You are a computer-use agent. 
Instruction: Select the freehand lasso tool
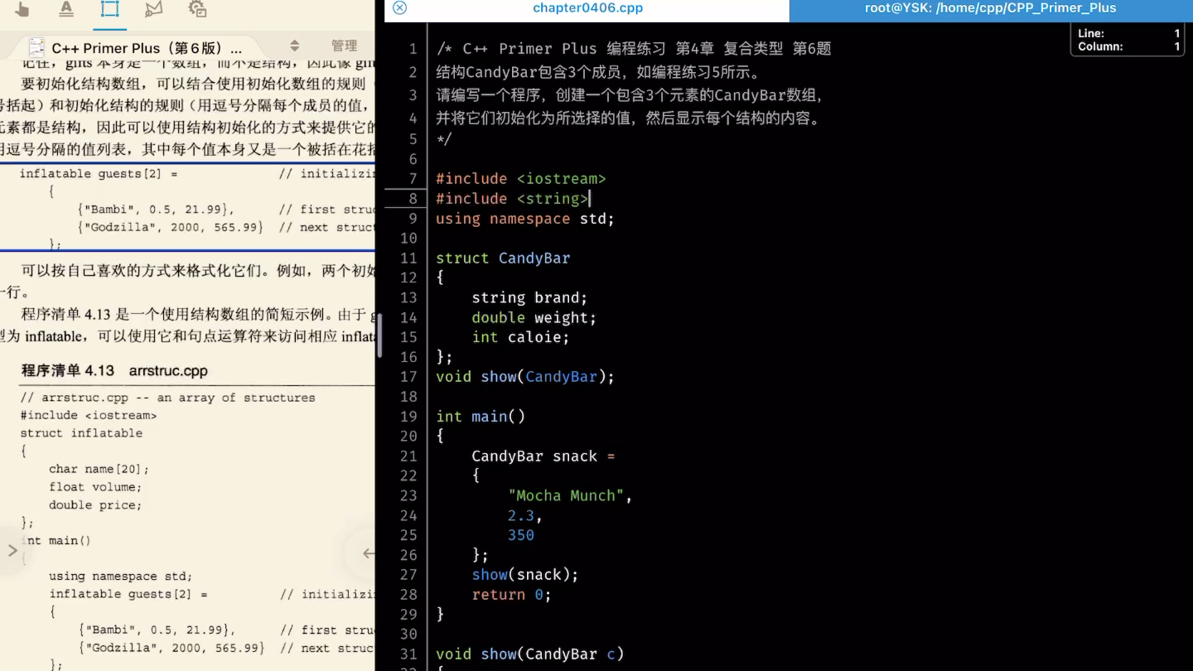pos(153,9)
